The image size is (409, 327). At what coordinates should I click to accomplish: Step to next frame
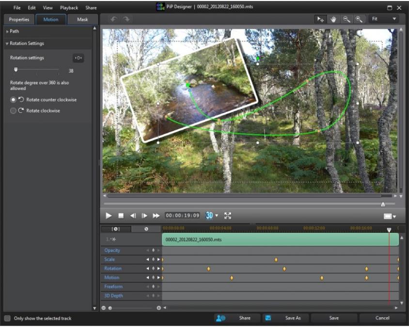tap(144, 216)
